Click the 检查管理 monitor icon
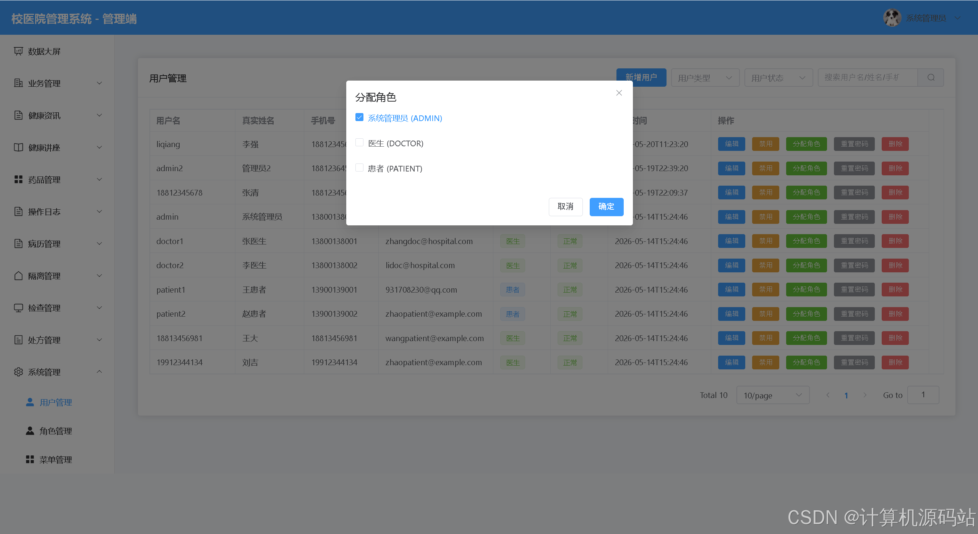 18,307
